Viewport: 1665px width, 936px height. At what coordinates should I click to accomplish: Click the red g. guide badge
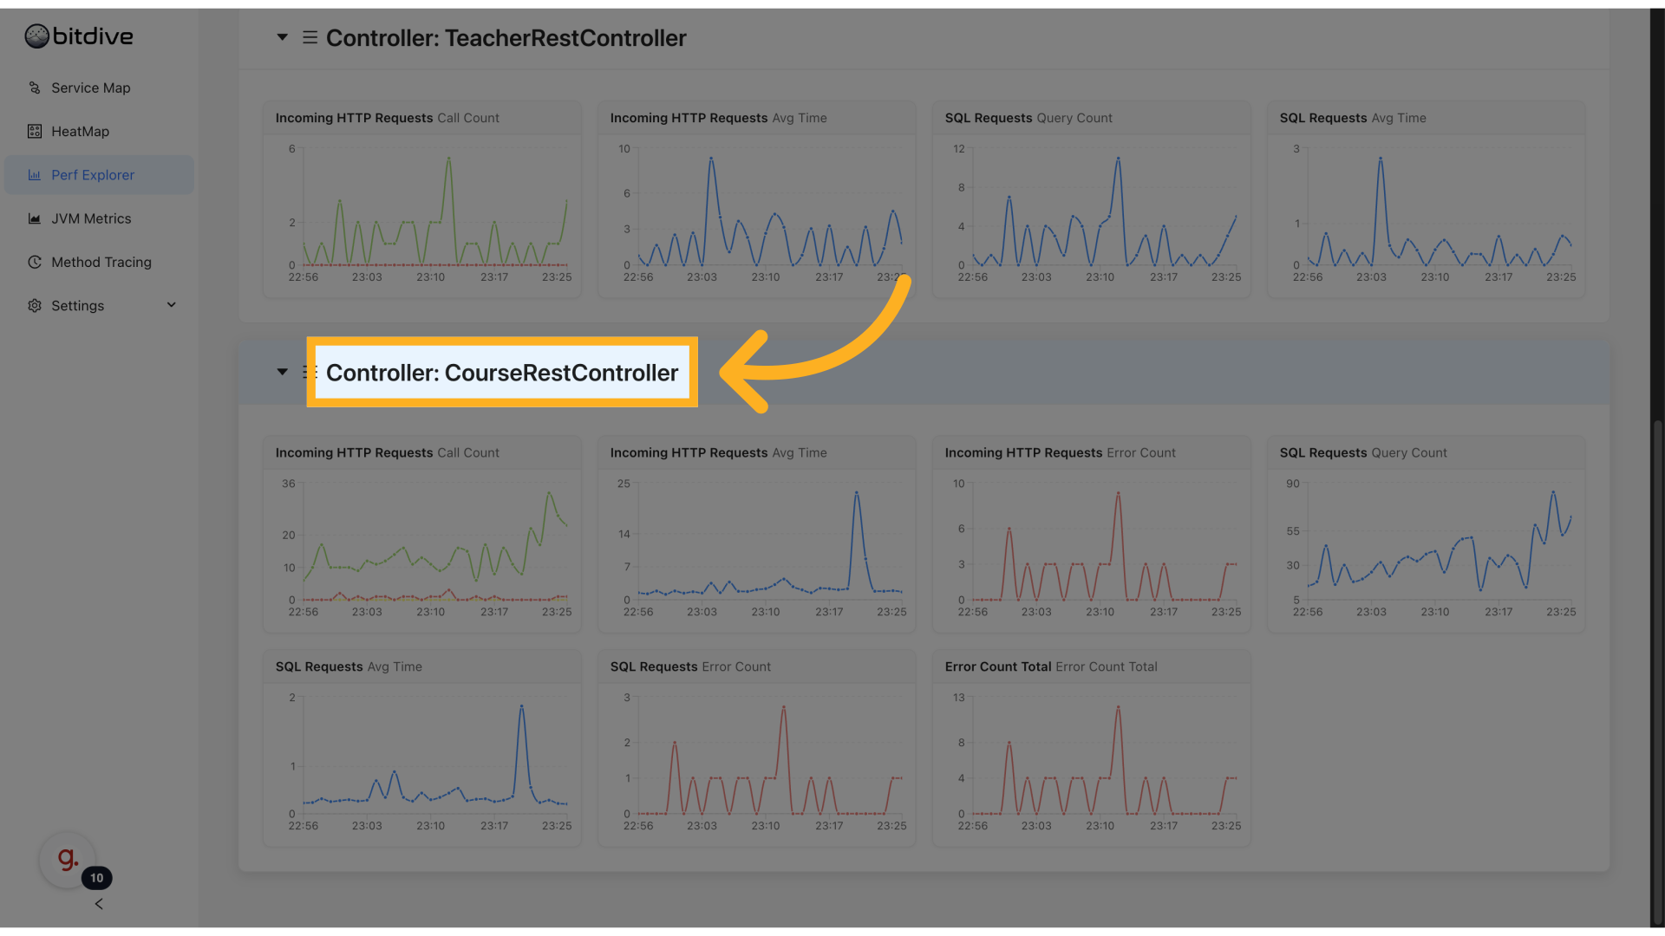point(68,859)
